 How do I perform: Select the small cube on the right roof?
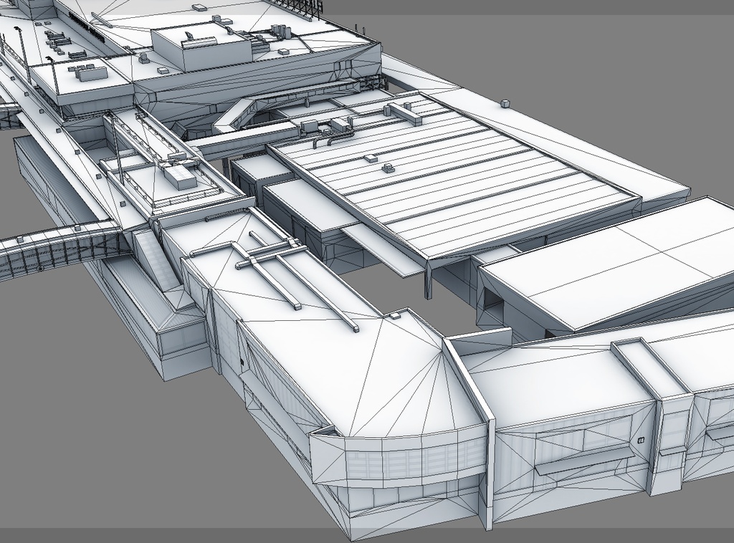click(505, 103)
